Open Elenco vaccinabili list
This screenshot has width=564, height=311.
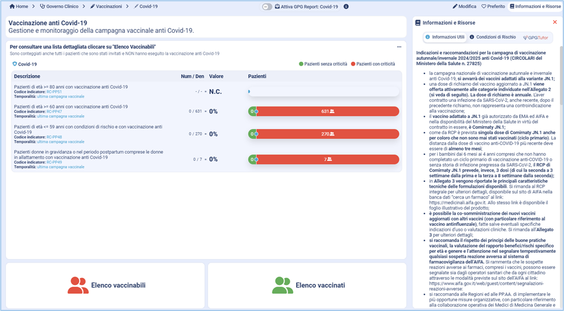point(106,285)
